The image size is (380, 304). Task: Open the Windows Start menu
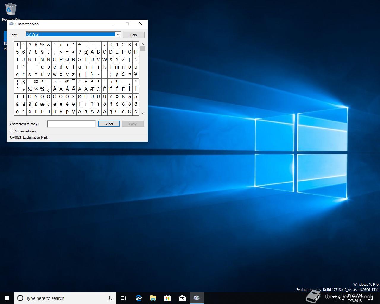click(x=7, y=298)
